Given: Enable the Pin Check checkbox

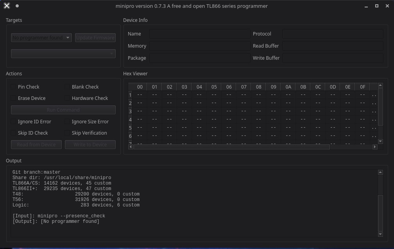Looking at the screenshot, I should point(14,87).
